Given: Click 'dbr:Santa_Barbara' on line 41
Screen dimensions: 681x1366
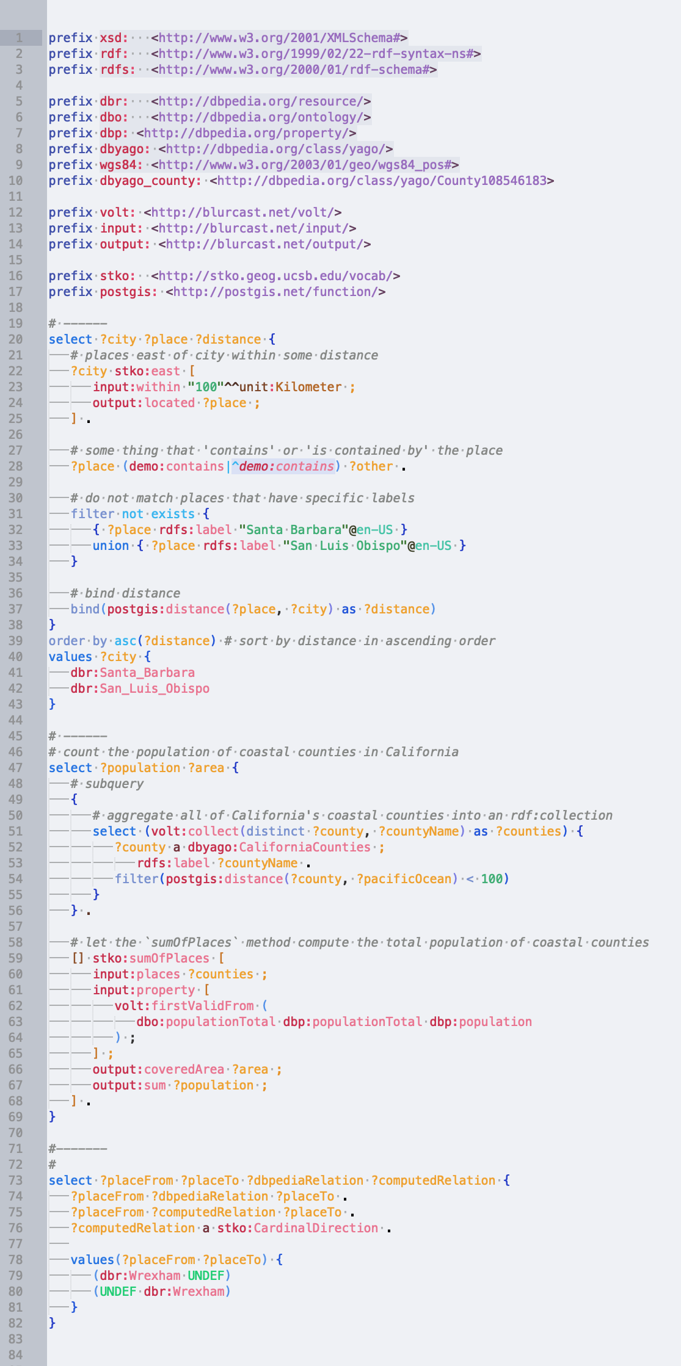Looking at the screenshot, I should coord(133,673).
